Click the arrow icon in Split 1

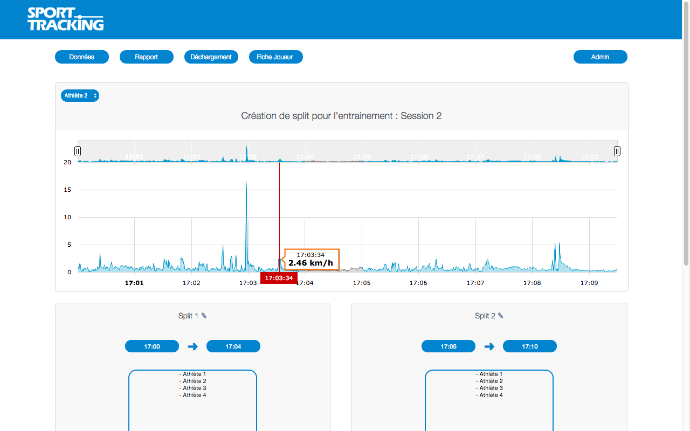pyautogui.click(x=192, y=346)
